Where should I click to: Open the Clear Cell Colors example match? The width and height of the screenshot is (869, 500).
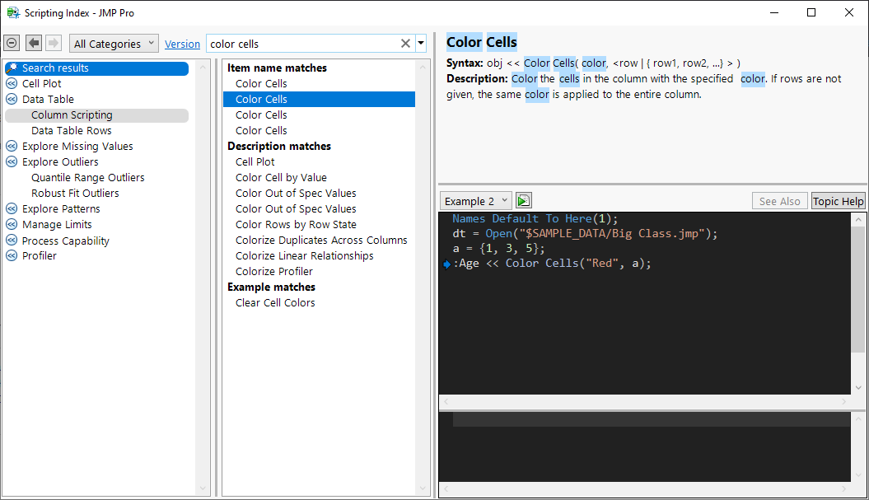point(275,303)
